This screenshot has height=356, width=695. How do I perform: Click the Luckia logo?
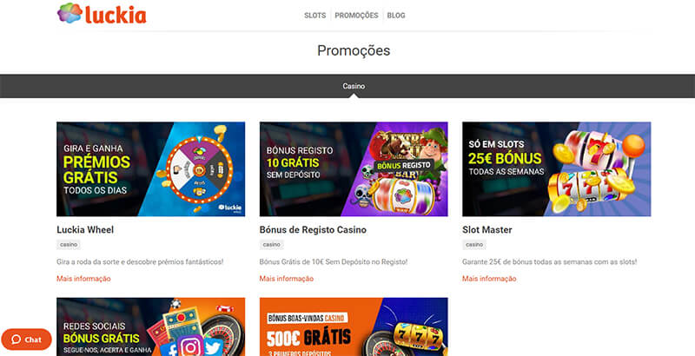point(102,13)
